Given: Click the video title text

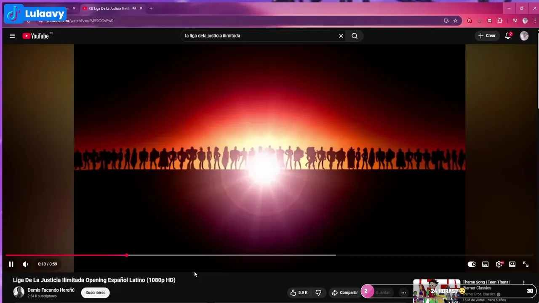Looking at the screenshot, I should (94, 280).
